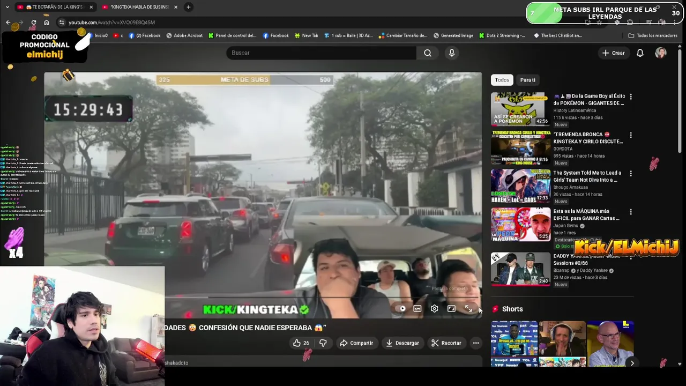Dislike the video with thumbs down
Viewport: 686px width, 386px height.
(323, 343)
